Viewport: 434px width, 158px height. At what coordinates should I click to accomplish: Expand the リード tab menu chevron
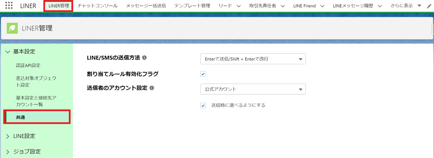pyautogui.click(x=239, y=6)
